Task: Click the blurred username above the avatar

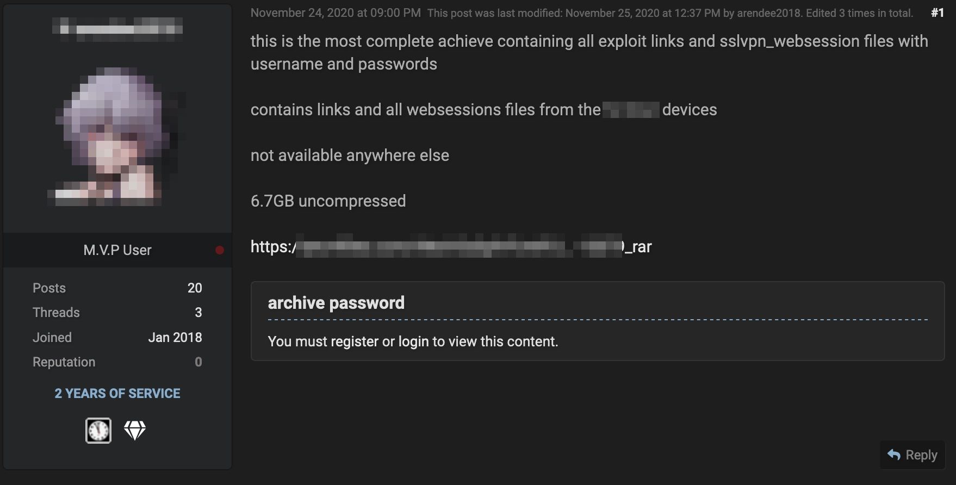Action: point(117,26)
